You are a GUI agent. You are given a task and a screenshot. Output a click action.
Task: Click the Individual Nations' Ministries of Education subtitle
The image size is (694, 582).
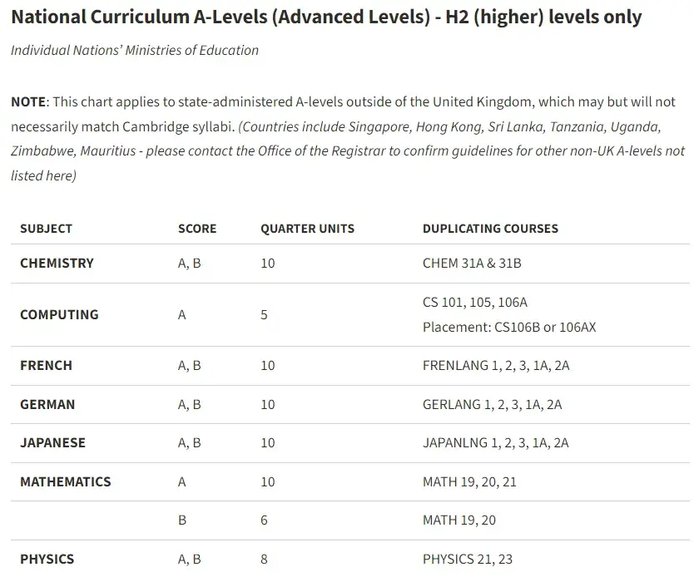tap(135, 50)
